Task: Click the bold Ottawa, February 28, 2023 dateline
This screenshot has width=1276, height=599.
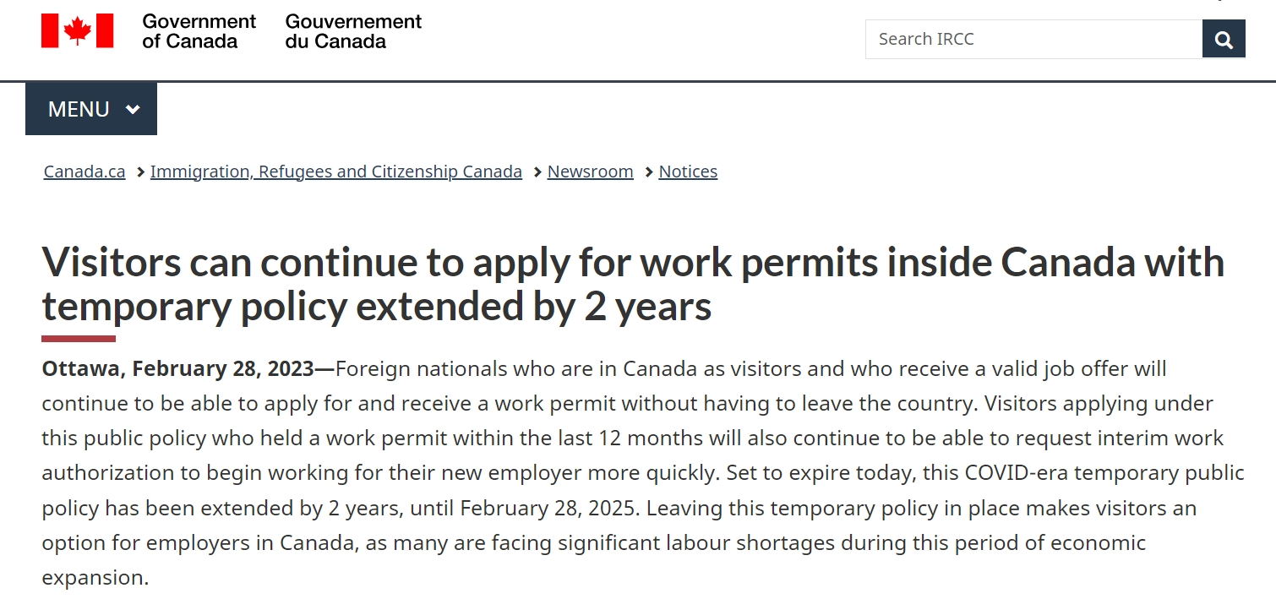Action: click(188, 369)
